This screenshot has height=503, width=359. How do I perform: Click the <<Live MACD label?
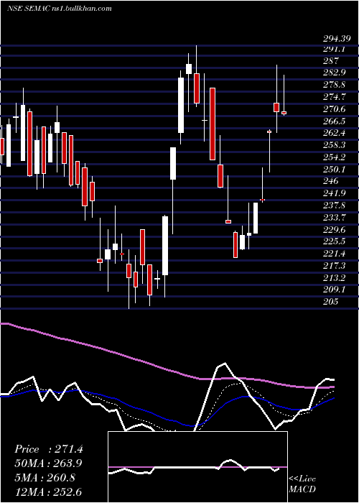[302, 484]
